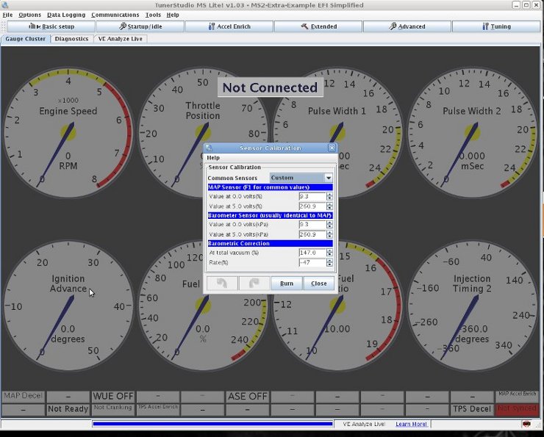
Task: Click the blue progress bar in status bar
Action: click(x=213, y=424)
